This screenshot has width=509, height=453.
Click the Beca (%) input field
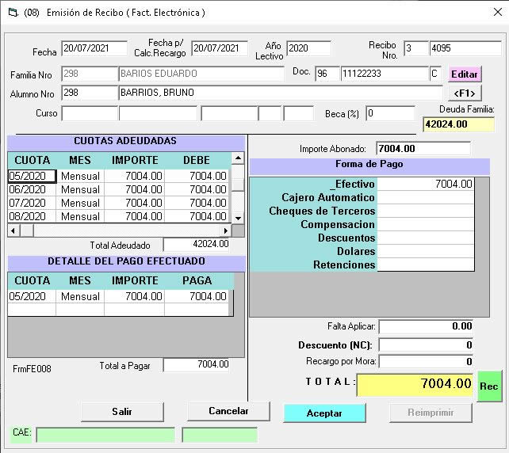pos(389,113)
